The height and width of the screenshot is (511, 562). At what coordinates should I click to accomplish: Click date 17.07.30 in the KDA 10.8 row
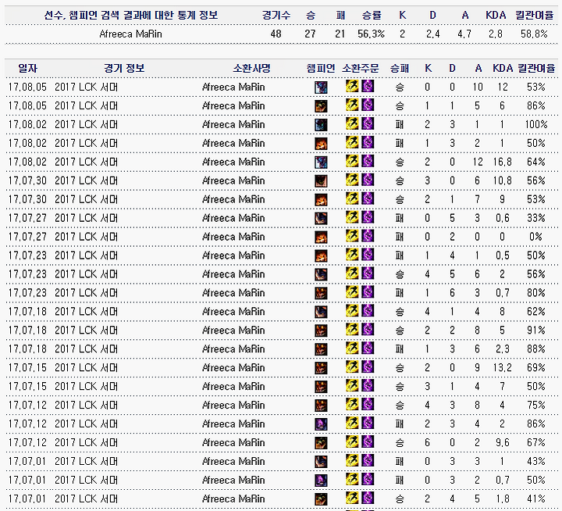pos(27,180)
